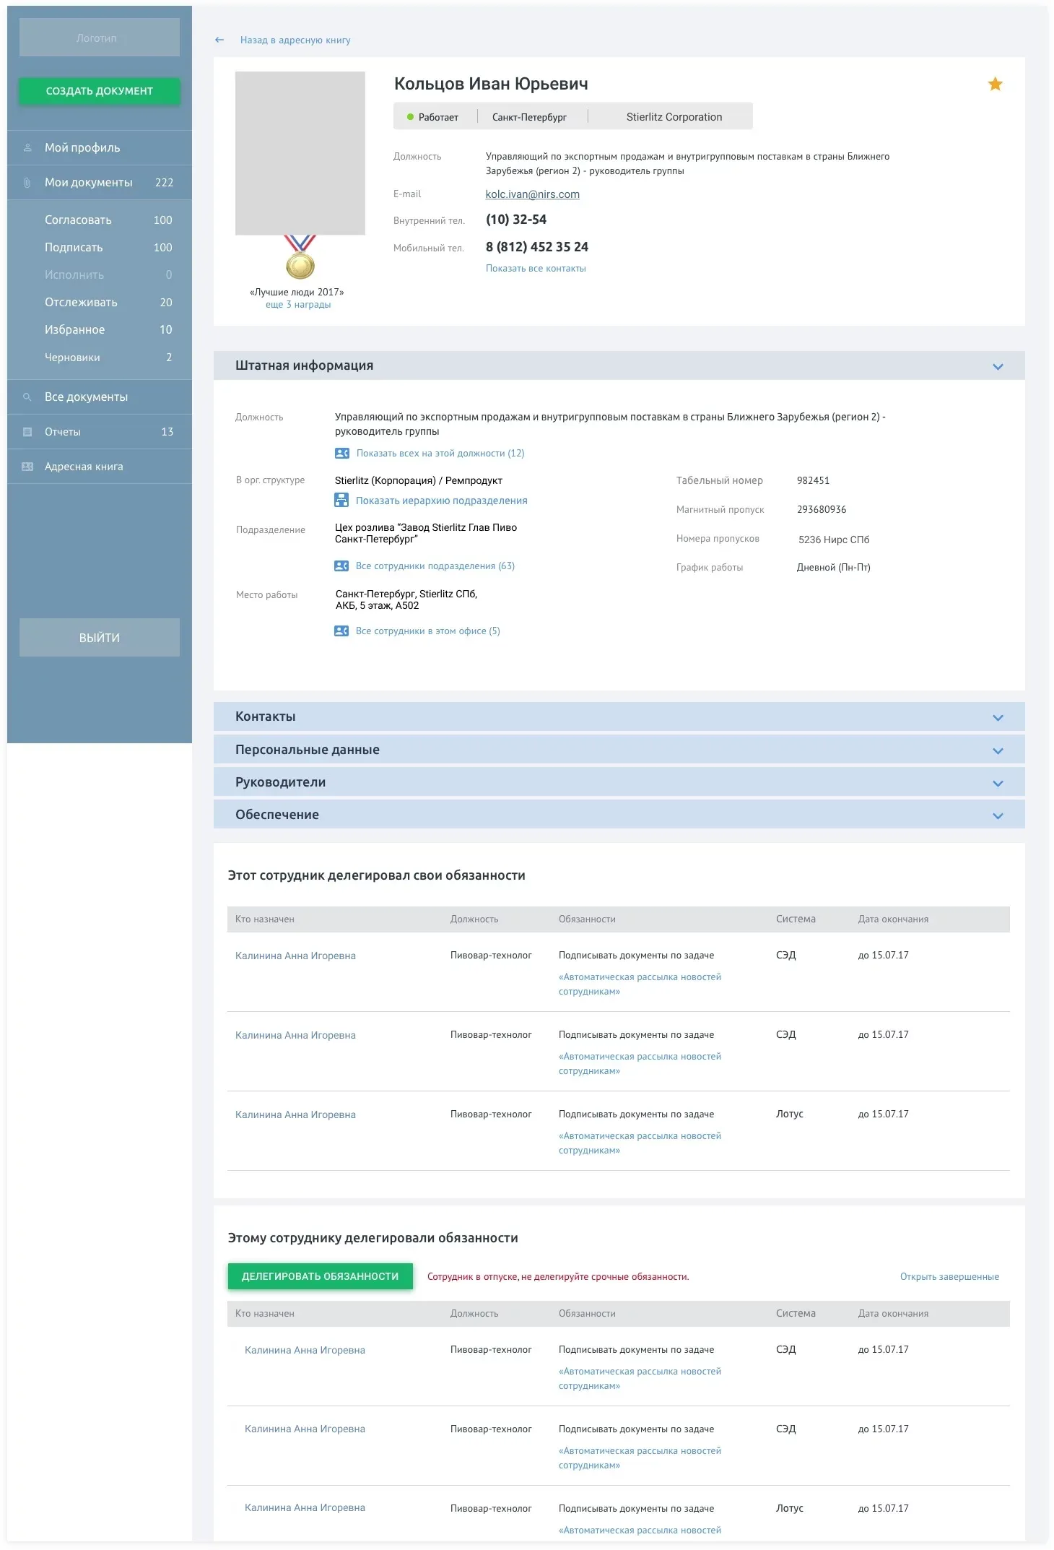The height and width of the screenshot is (1550, 1054).
Task: Select Подписать in sidebar
Action: coord(100,248)
